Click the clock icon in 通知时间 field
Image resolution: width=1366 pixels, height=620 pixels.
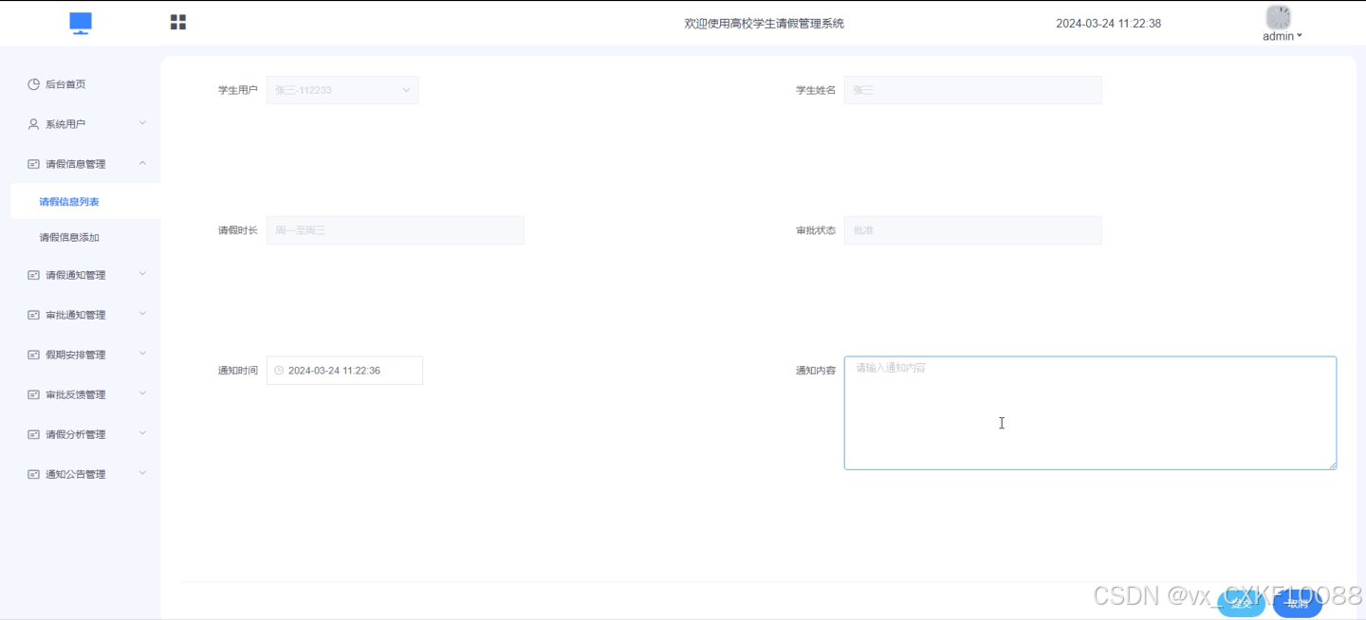pos(279,371)
